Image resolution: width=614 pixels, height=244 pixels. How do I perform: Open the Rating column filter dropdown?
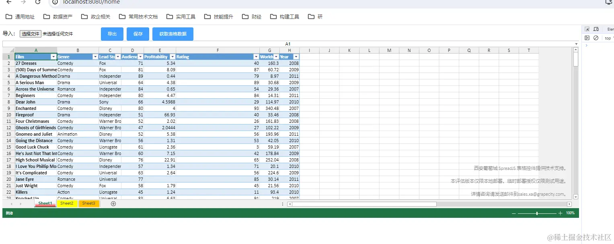[256, 57]
